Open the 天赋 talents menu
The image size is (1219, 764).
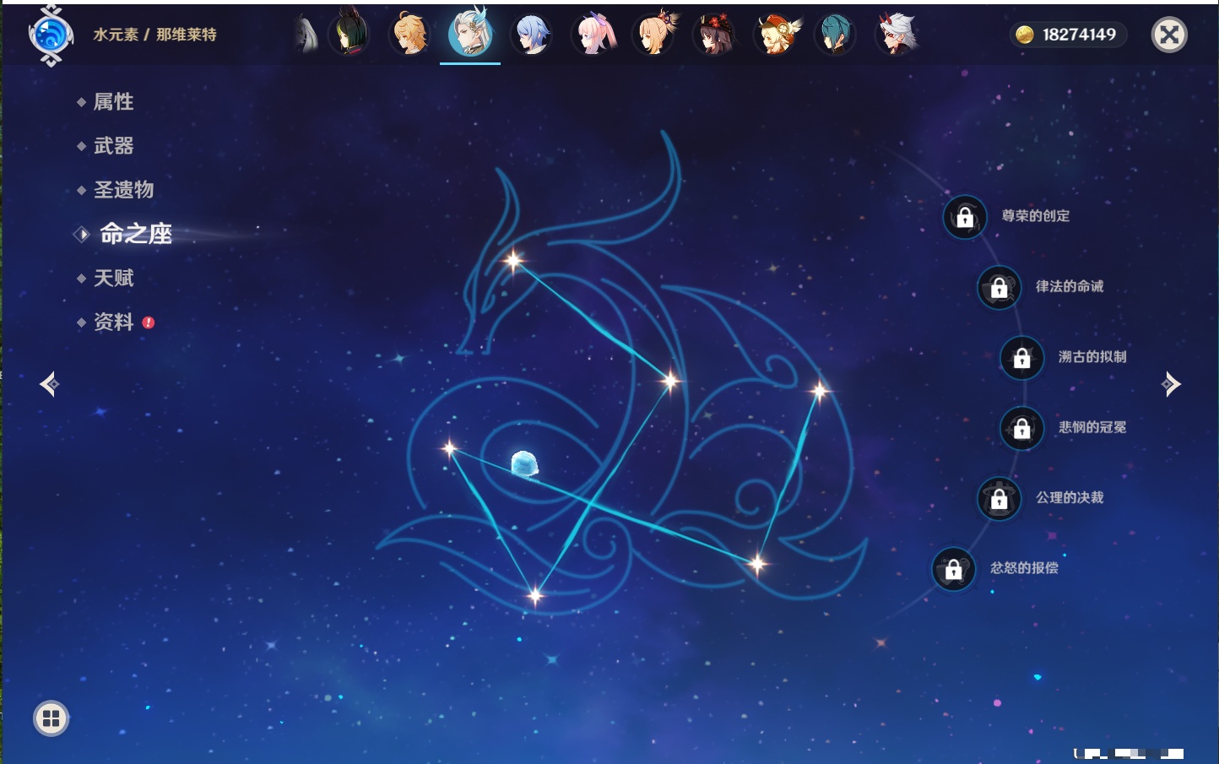pos(113,278)
